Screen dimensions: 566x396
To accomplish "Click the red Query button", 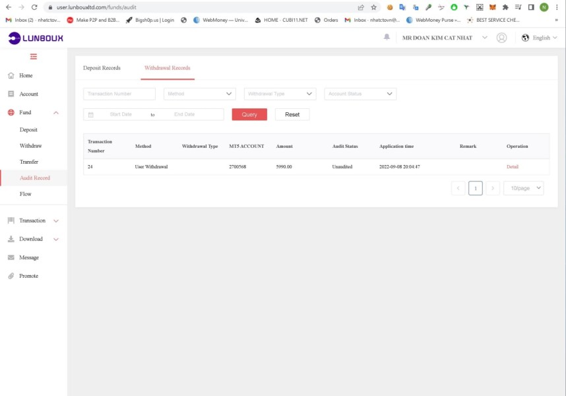I will pos(249,114).
